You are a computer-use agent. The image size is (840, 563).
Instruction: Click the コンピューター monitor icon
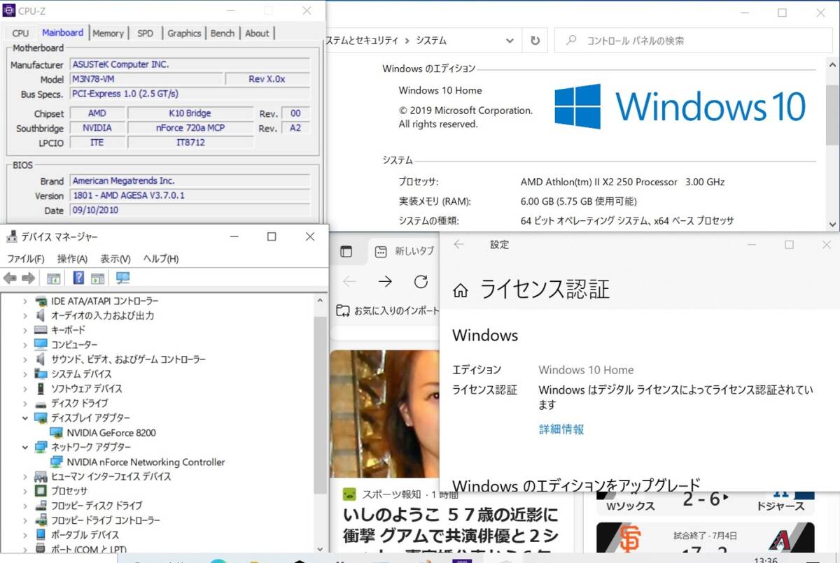pos(41,345)
